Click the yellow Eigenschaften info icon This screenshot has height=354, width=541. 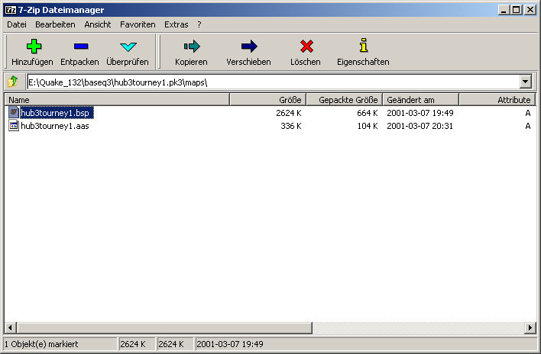363,45
